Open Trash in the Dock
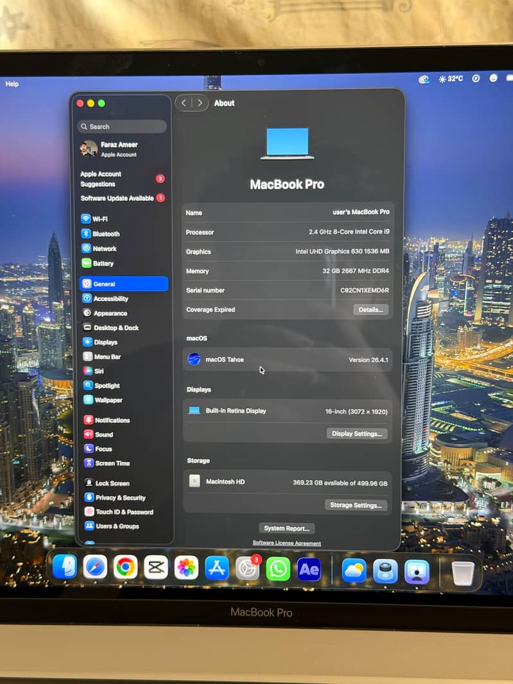513x684 pixels. [462, 573]
